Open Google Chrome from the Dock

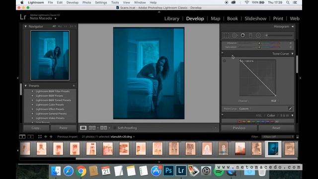coord(80,171)
